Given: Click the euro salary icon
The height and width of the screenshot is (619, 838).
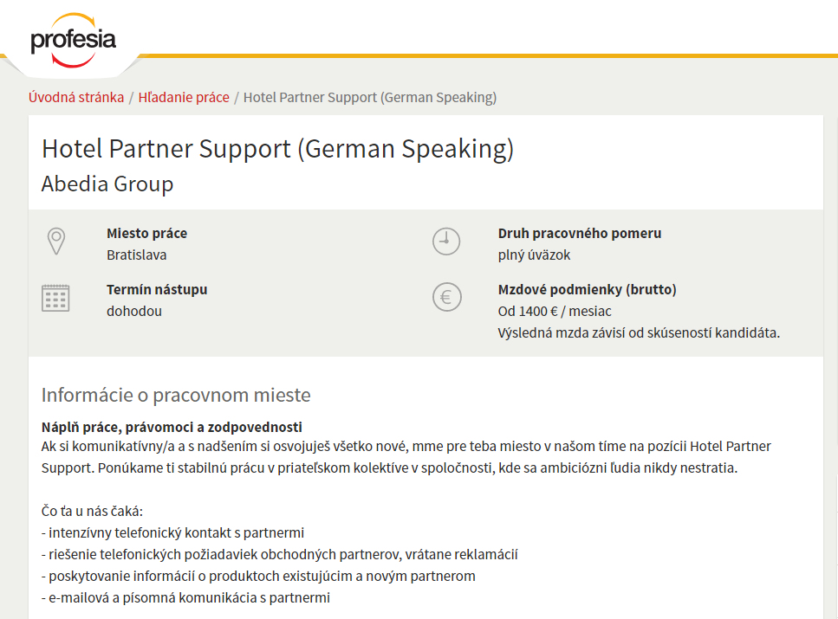Looking at the screenshot, I should coord(446,297).
